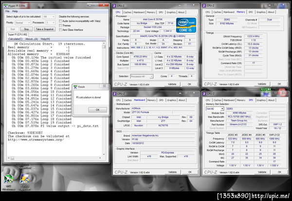Open Graphics tab in bottom-right CPU-Z window
292x201 pixels.
(x=261, y=100)
